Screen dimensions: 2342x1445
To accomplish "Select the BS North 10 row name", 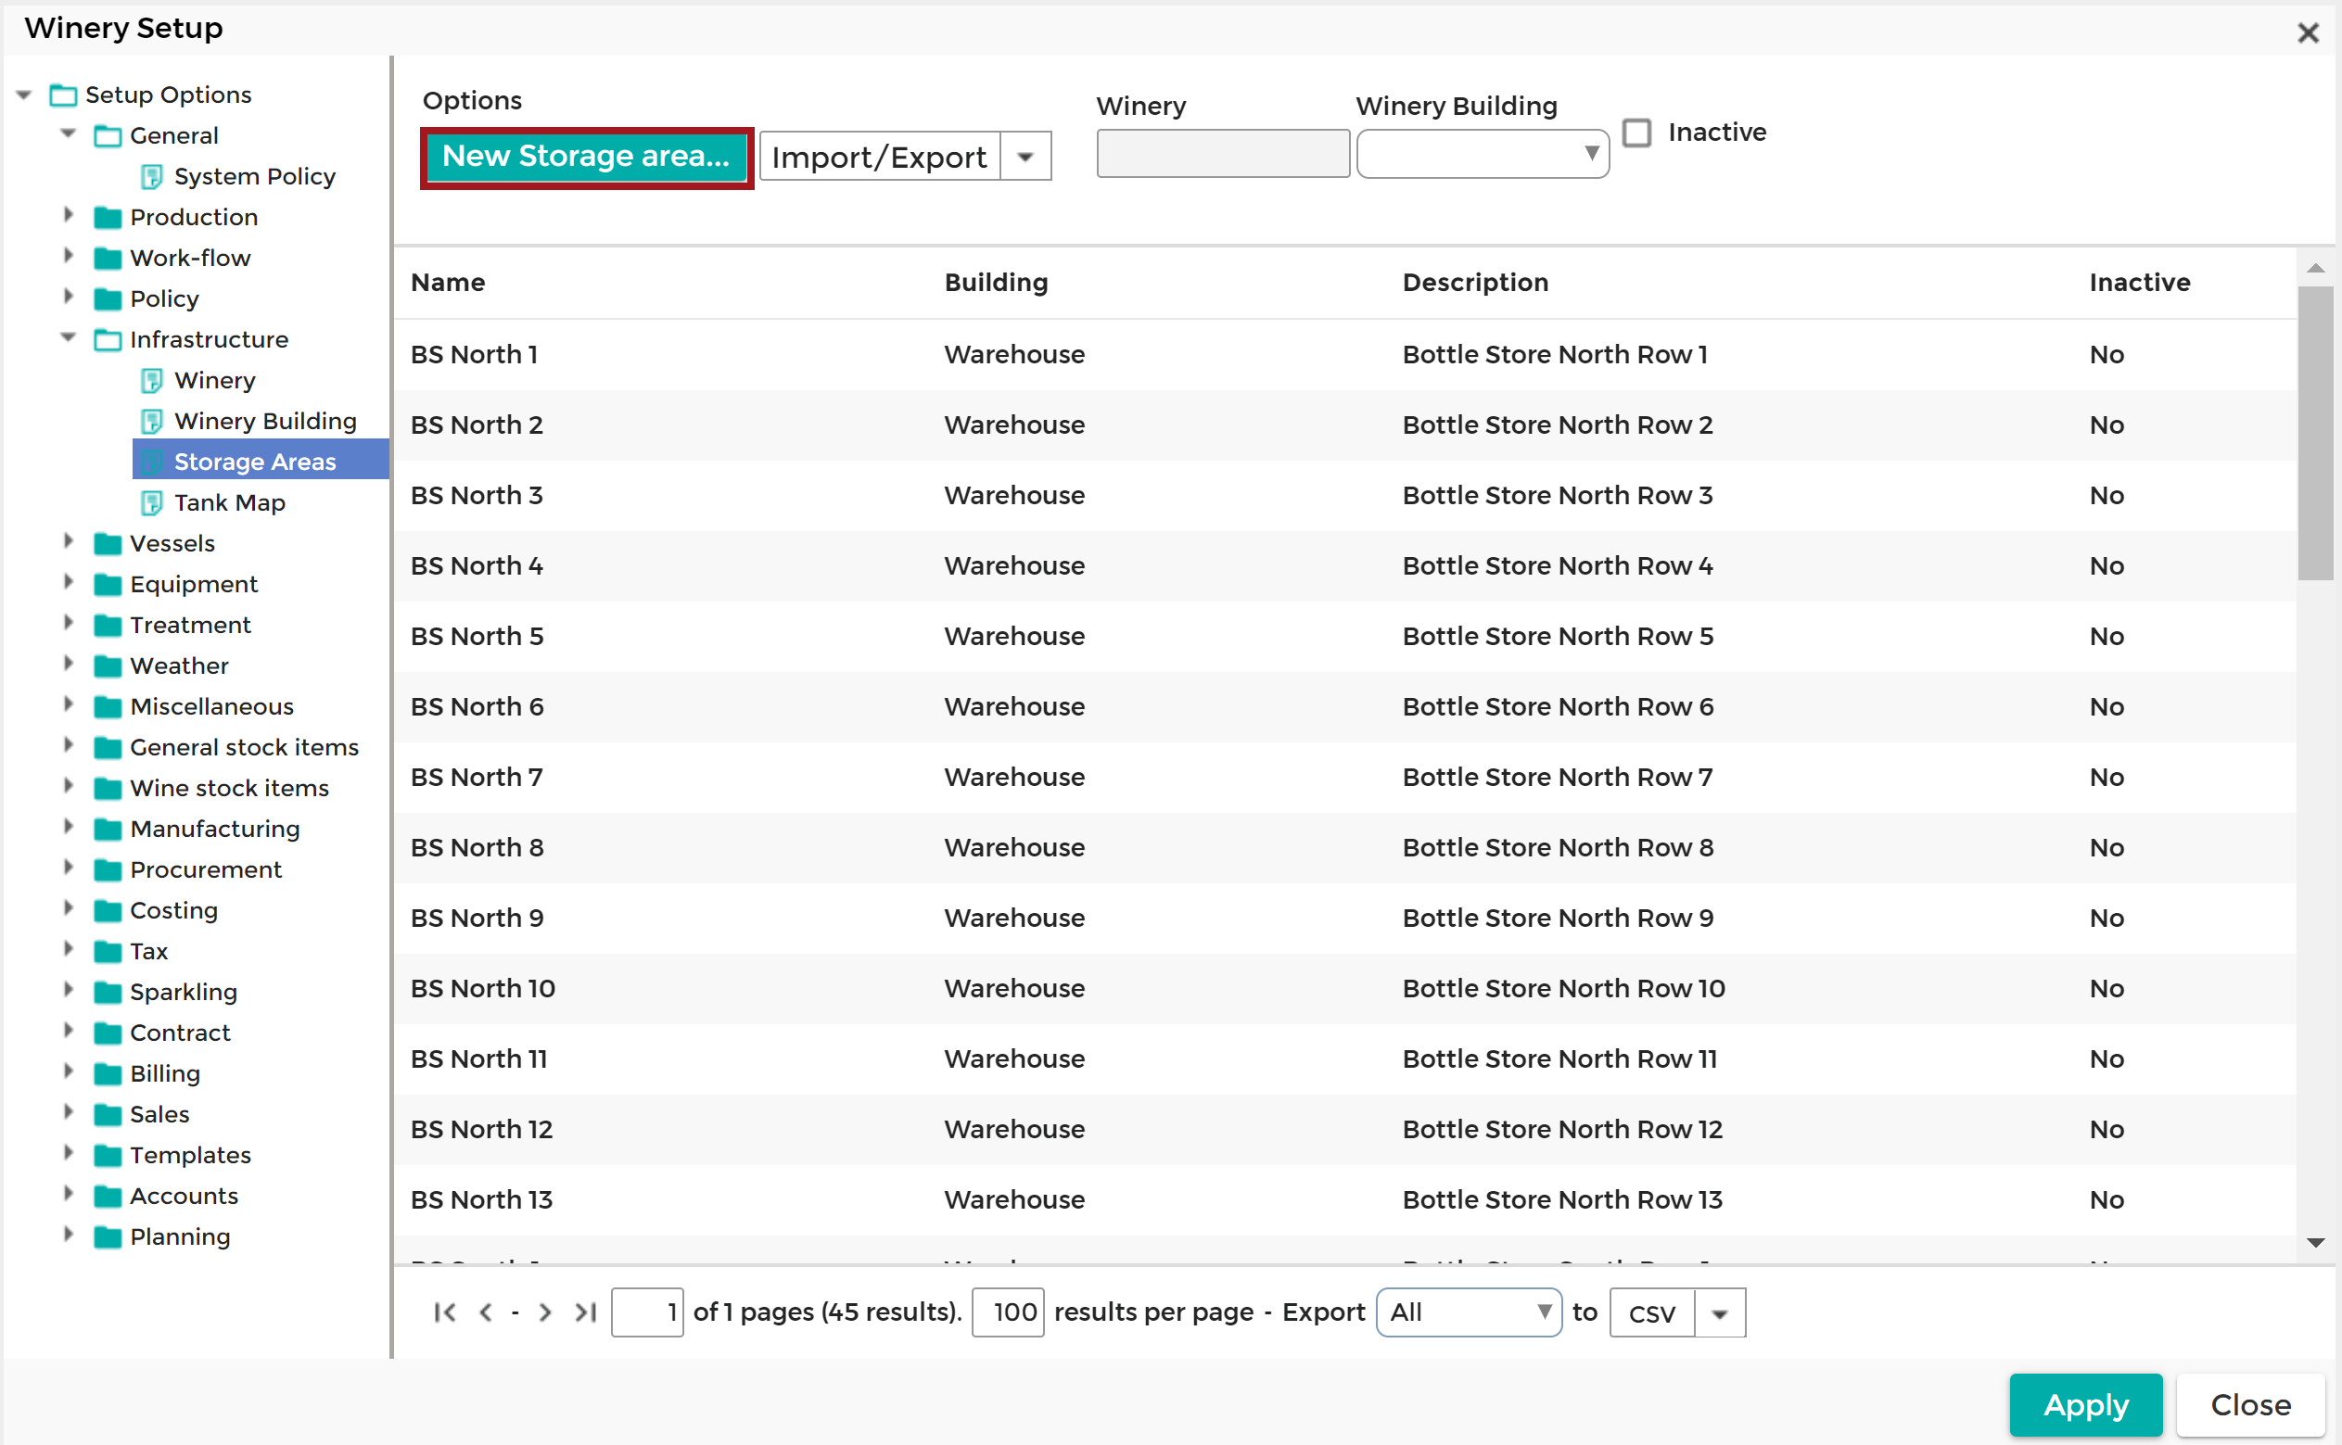I will pyautogui.click(x=483, y=989).
